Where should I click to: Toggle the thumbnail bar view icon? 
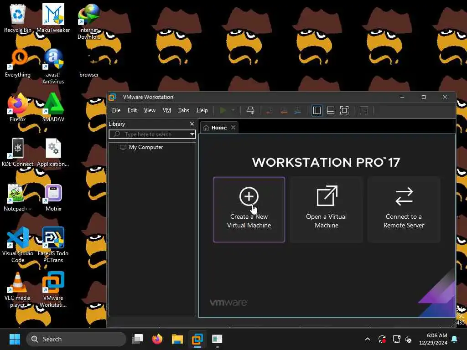pyautogui.click(x=331, y=110)
